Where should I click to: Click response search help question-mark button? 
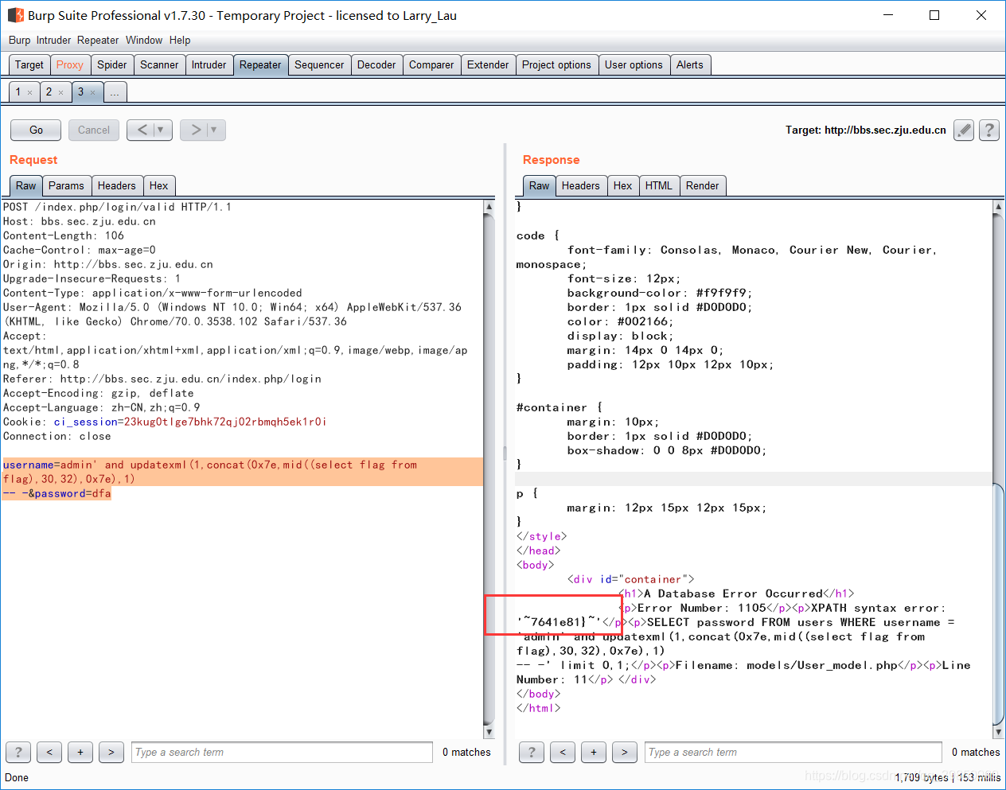tap(532, 752)
